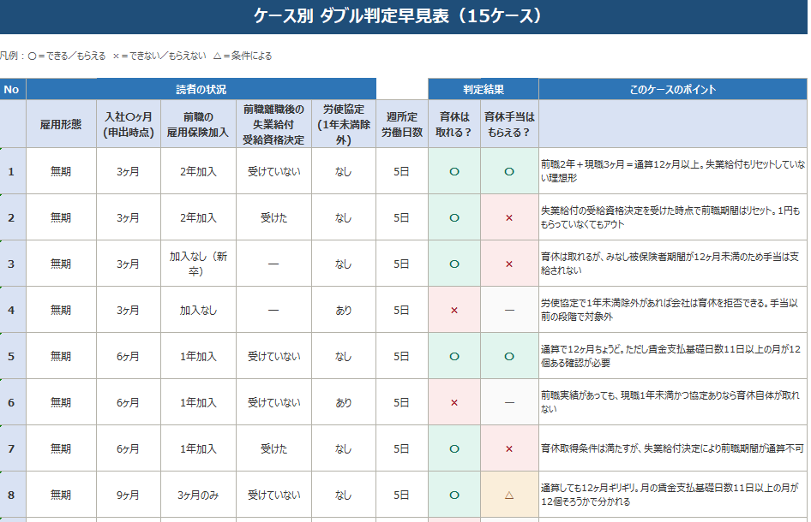The height and width of the screenshot is (522, 811).
Task: Select the 育休は取れる？ header cell
Action: pyautogui.click(x=454, y=124)
